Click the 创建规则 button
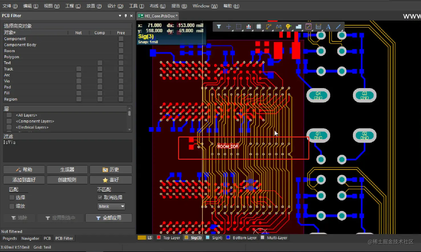Screen dimensions: 421x252 tap(67, 180)
